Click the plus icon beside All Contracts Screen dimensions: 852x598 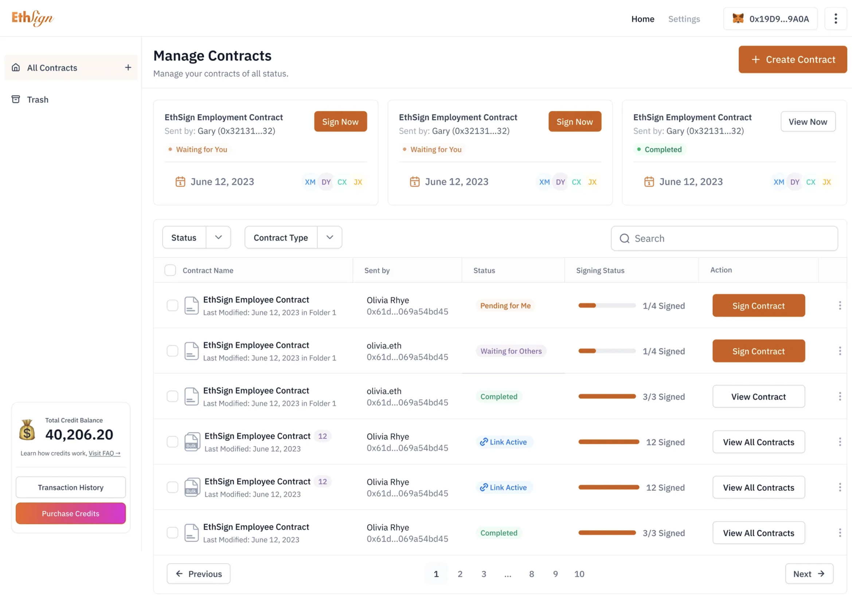(128, 67)
